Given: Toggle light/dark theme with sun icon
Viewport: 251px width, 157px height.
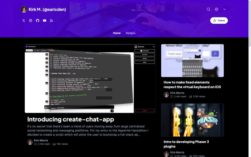Looking at the screenshot, I should (x=216, y=9).
